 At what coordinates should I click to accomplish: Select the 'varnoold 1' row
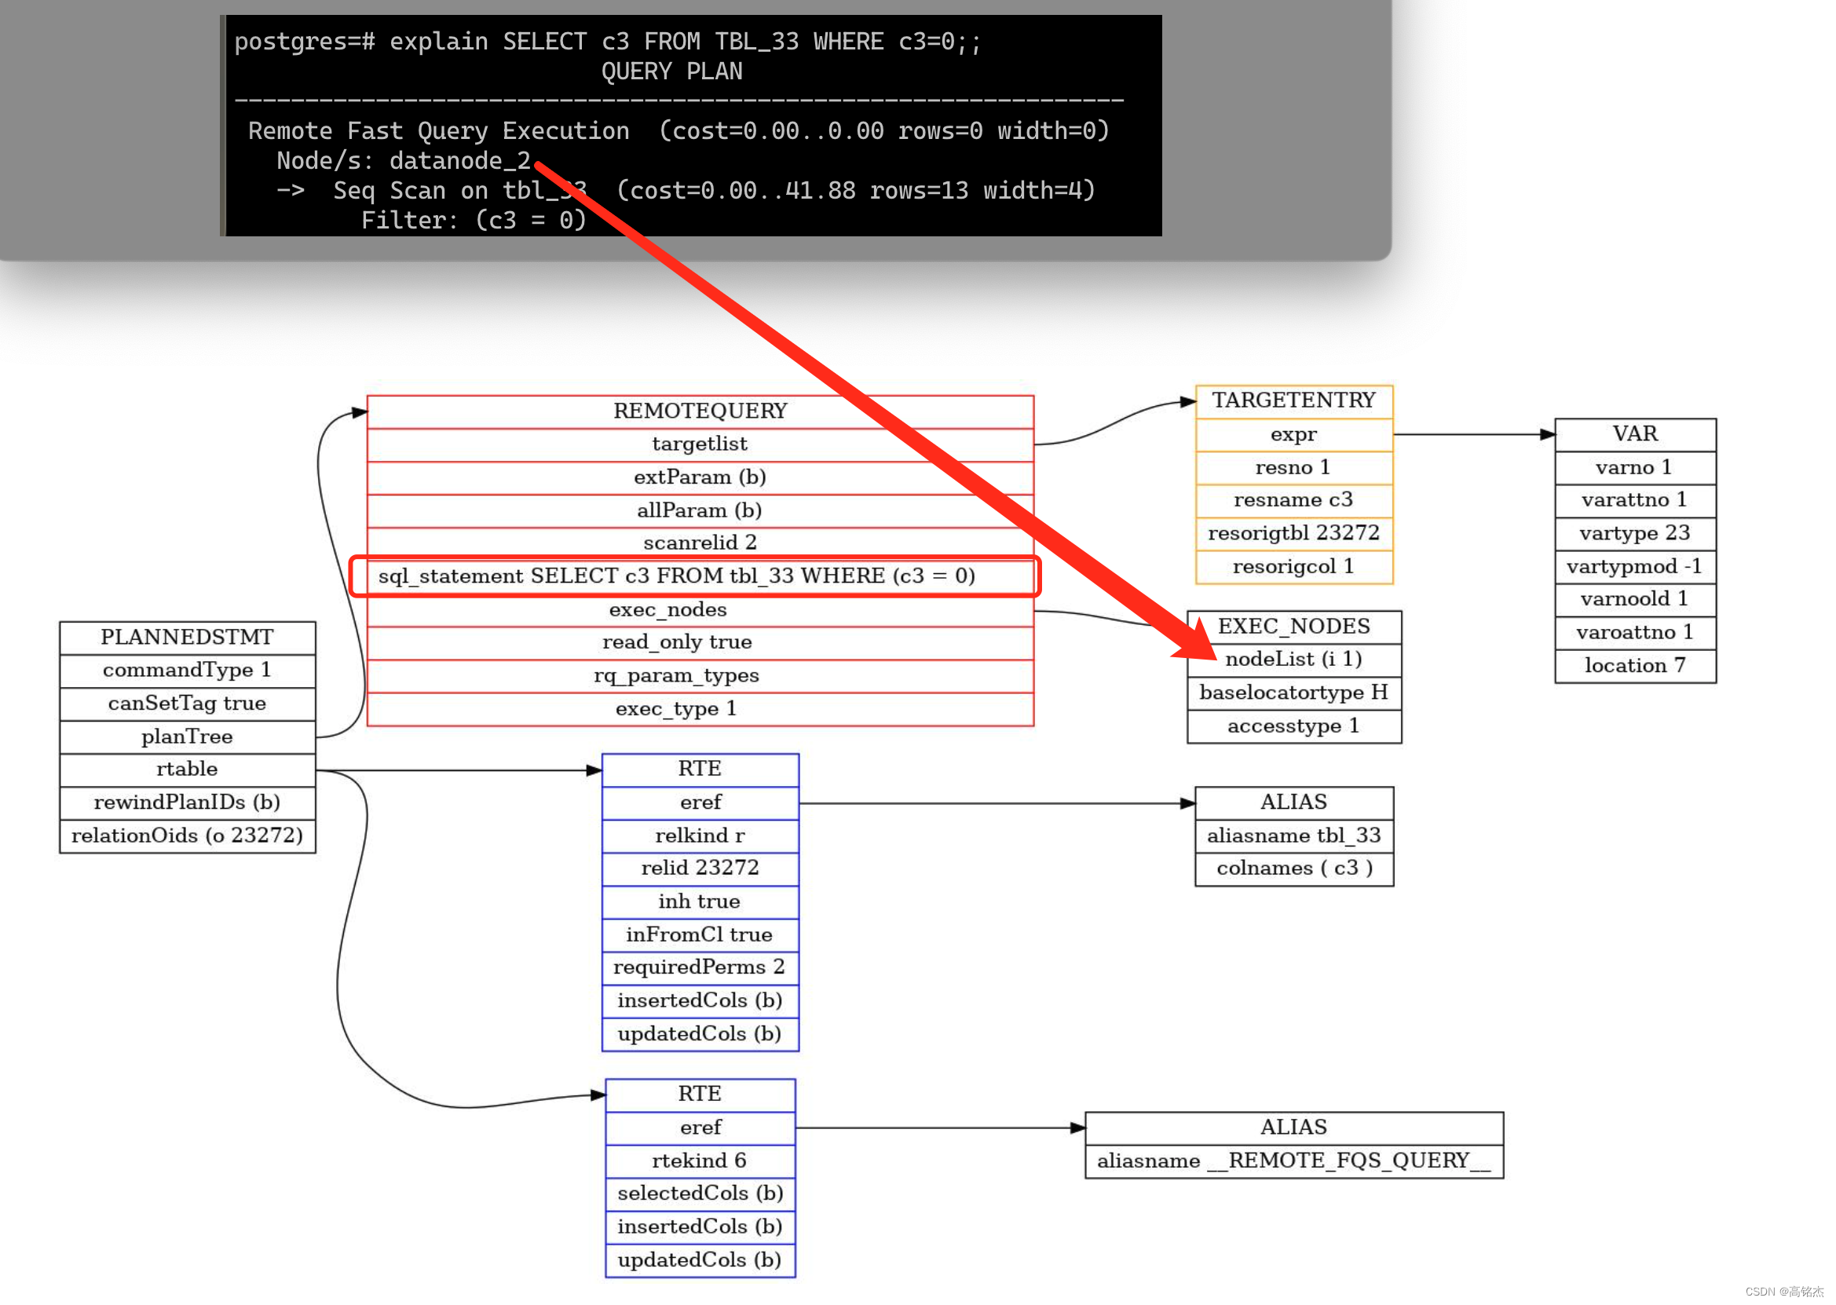(x=1635, y=599)
